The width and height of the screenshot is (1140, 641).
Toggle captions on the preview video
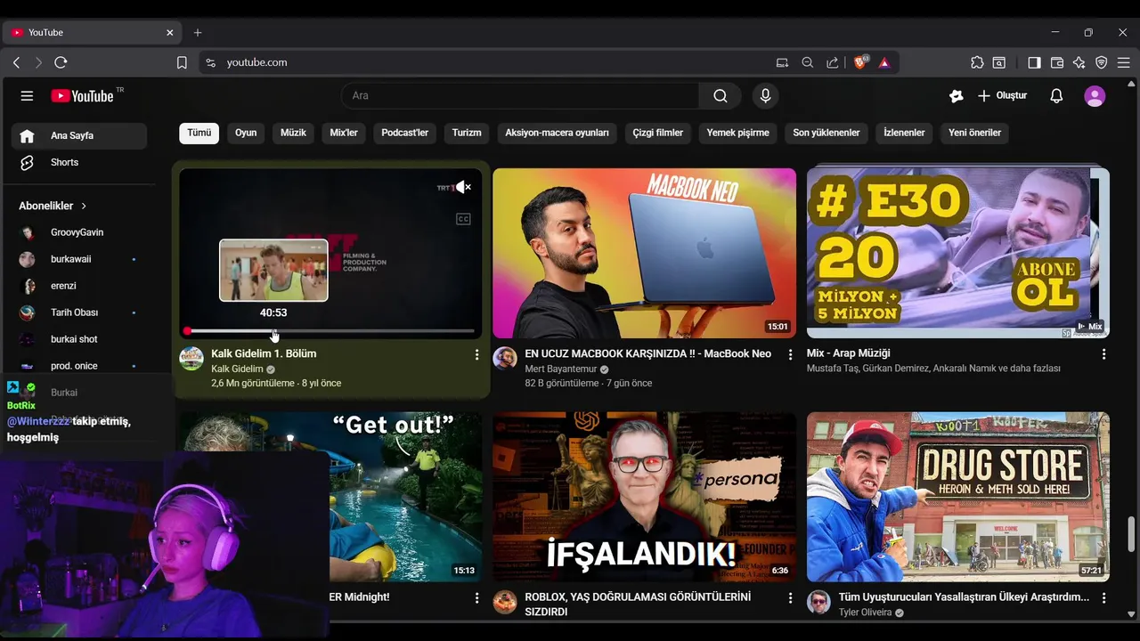463,219
